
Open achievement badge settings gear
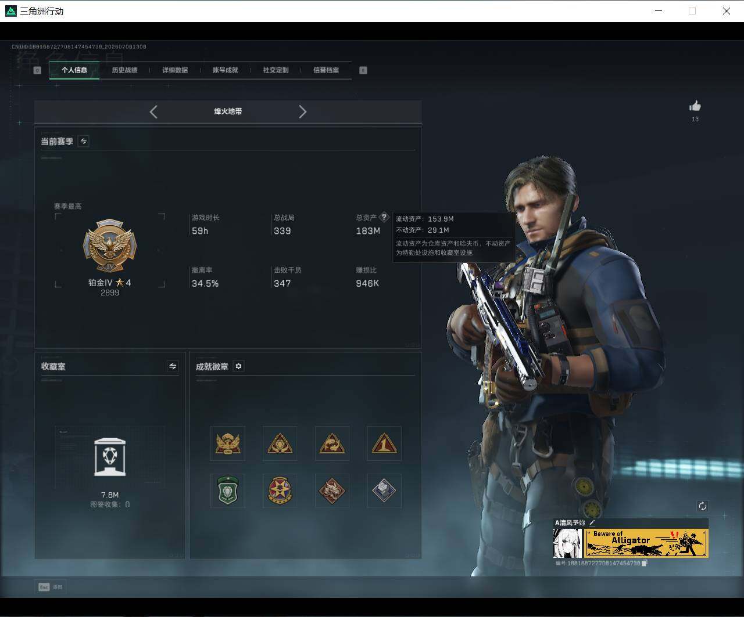click(238, 366)
